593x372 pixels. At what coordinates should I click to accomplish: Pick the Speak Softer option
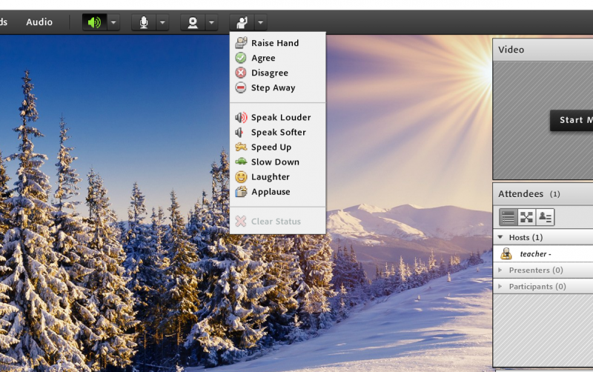[278, 132]
